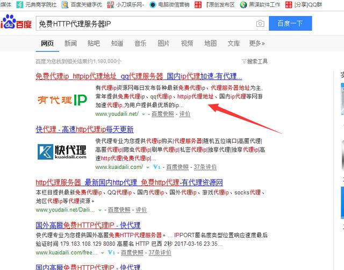
Task: Open result 国外高匿免费HTTP代理IP - 快代理
Action: pos(88,225)
